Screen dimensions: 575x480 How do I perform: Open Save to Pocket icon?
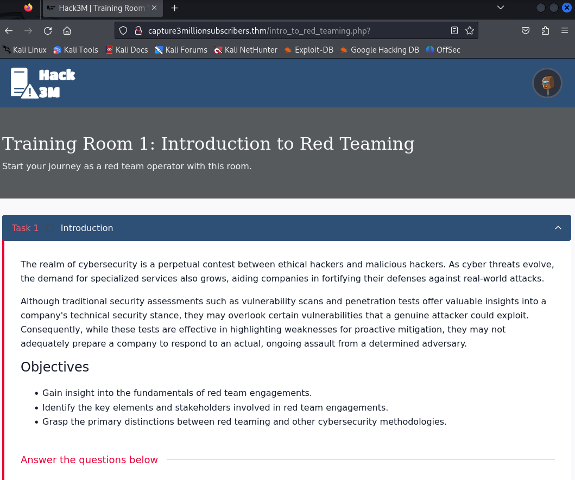coord(526,31)
